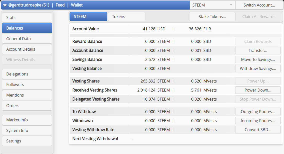This screenshot has height=154, width=284.
Task: Open Witness Details sidebar item
Action: coord(27,60)
